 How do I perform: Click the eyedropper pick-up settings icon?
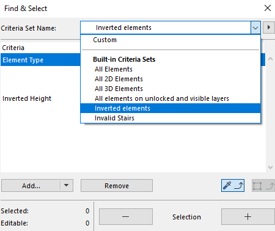click(x=233, y=186)
